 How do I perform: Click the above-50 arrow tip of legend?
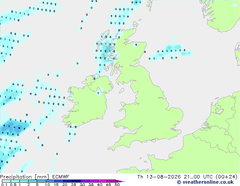pos(120,181)
